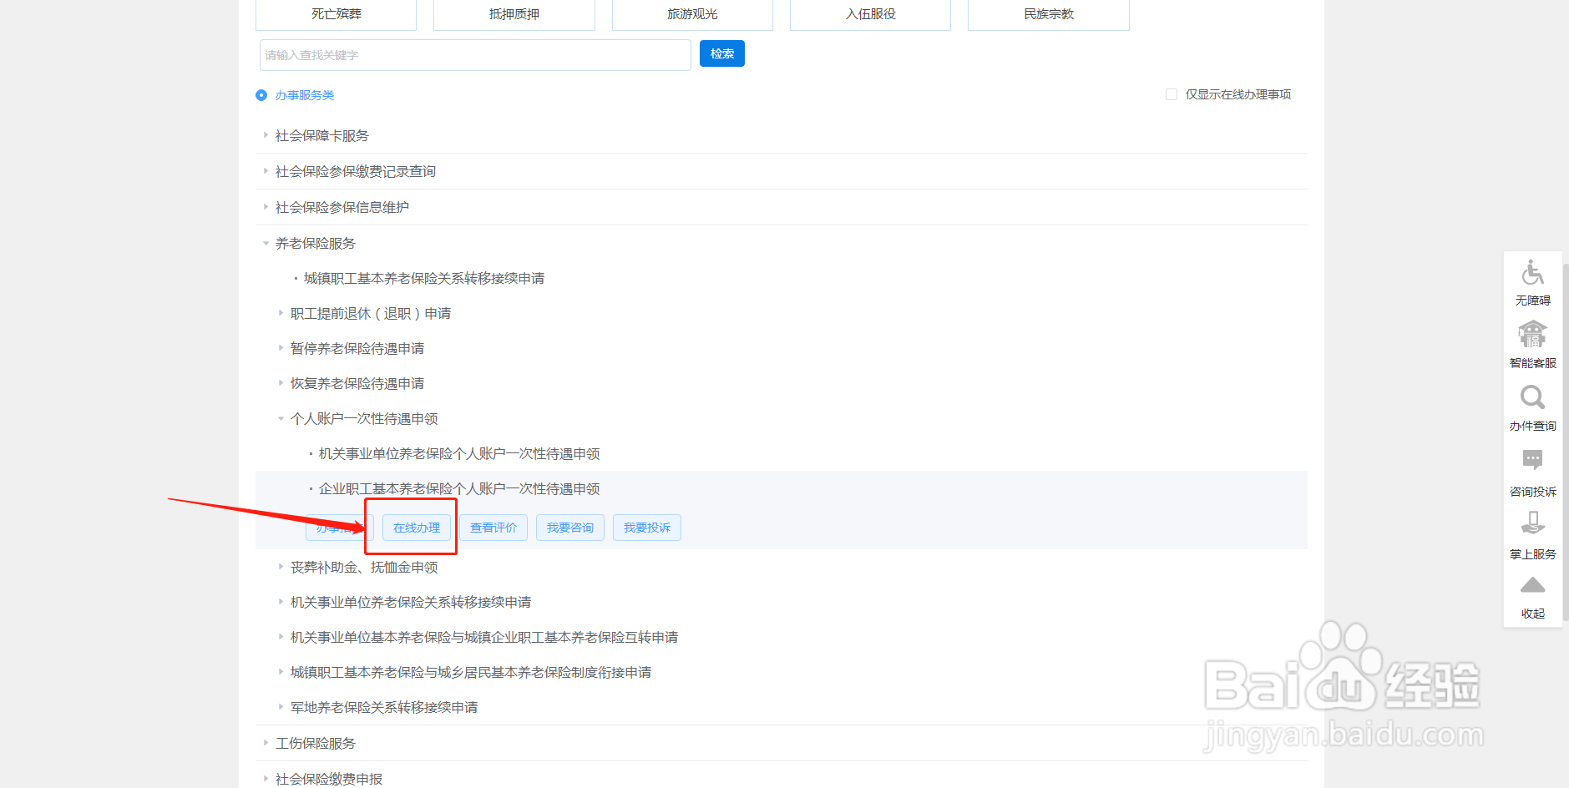Screen dimensions: 1569x788
Task: Select the 死亡殡葬 topic tab
Action: point(336,14)
